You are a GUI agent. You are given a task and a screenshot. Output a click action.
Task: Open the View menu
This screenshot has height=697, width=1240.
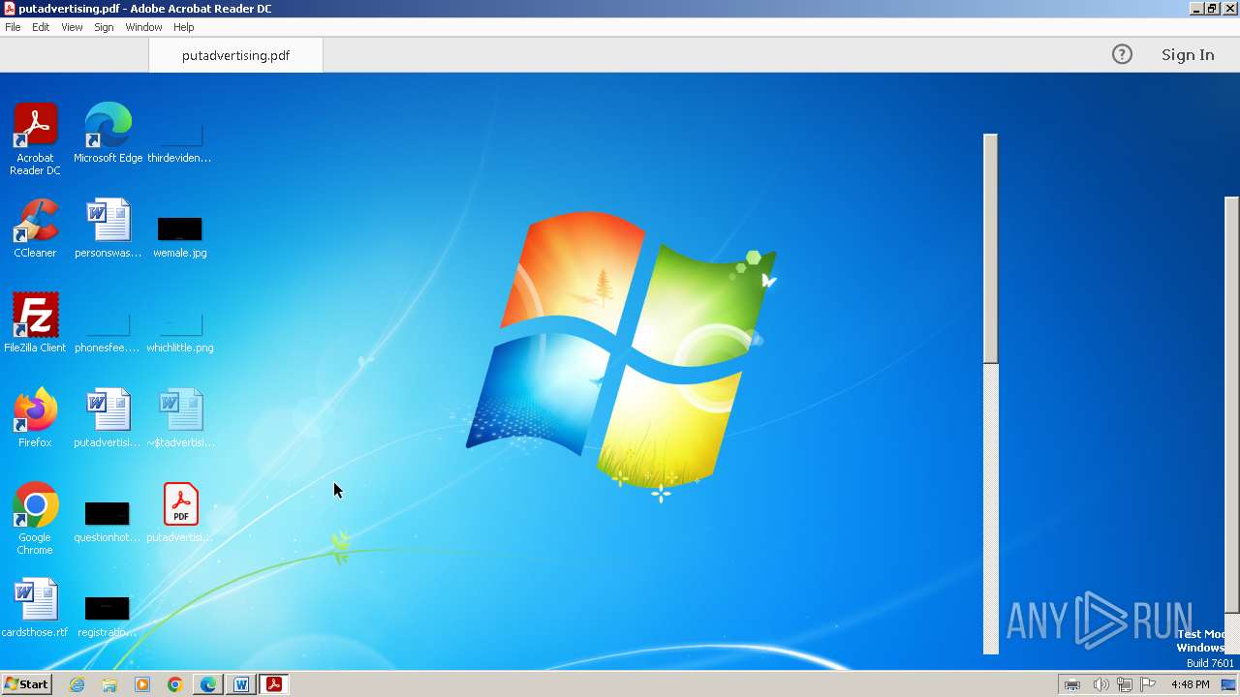click(x=72, y=27)
